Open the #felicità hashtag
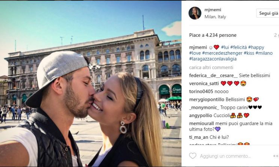Viewport: 279px width, 167px height. click(238, 47)
